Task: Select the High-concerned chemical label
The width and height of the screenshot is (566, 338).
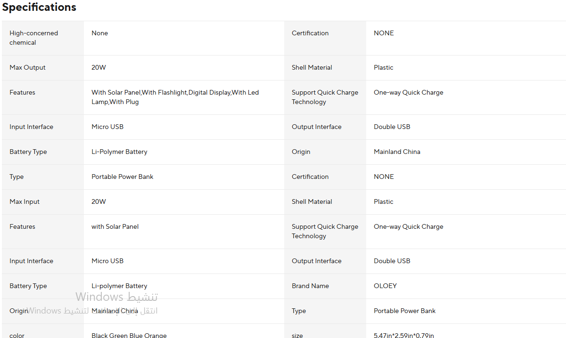Action: 33,38
